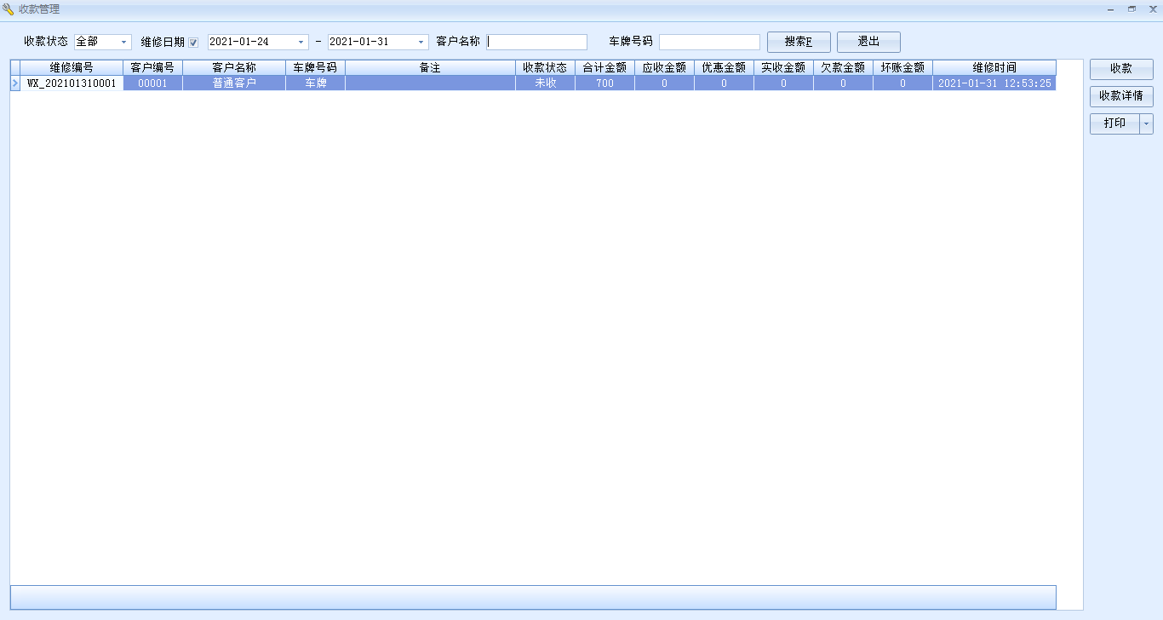This screenshot has height=620, width=1163.
Task: Click the 收款状态 column header
Action: (545, 67)
